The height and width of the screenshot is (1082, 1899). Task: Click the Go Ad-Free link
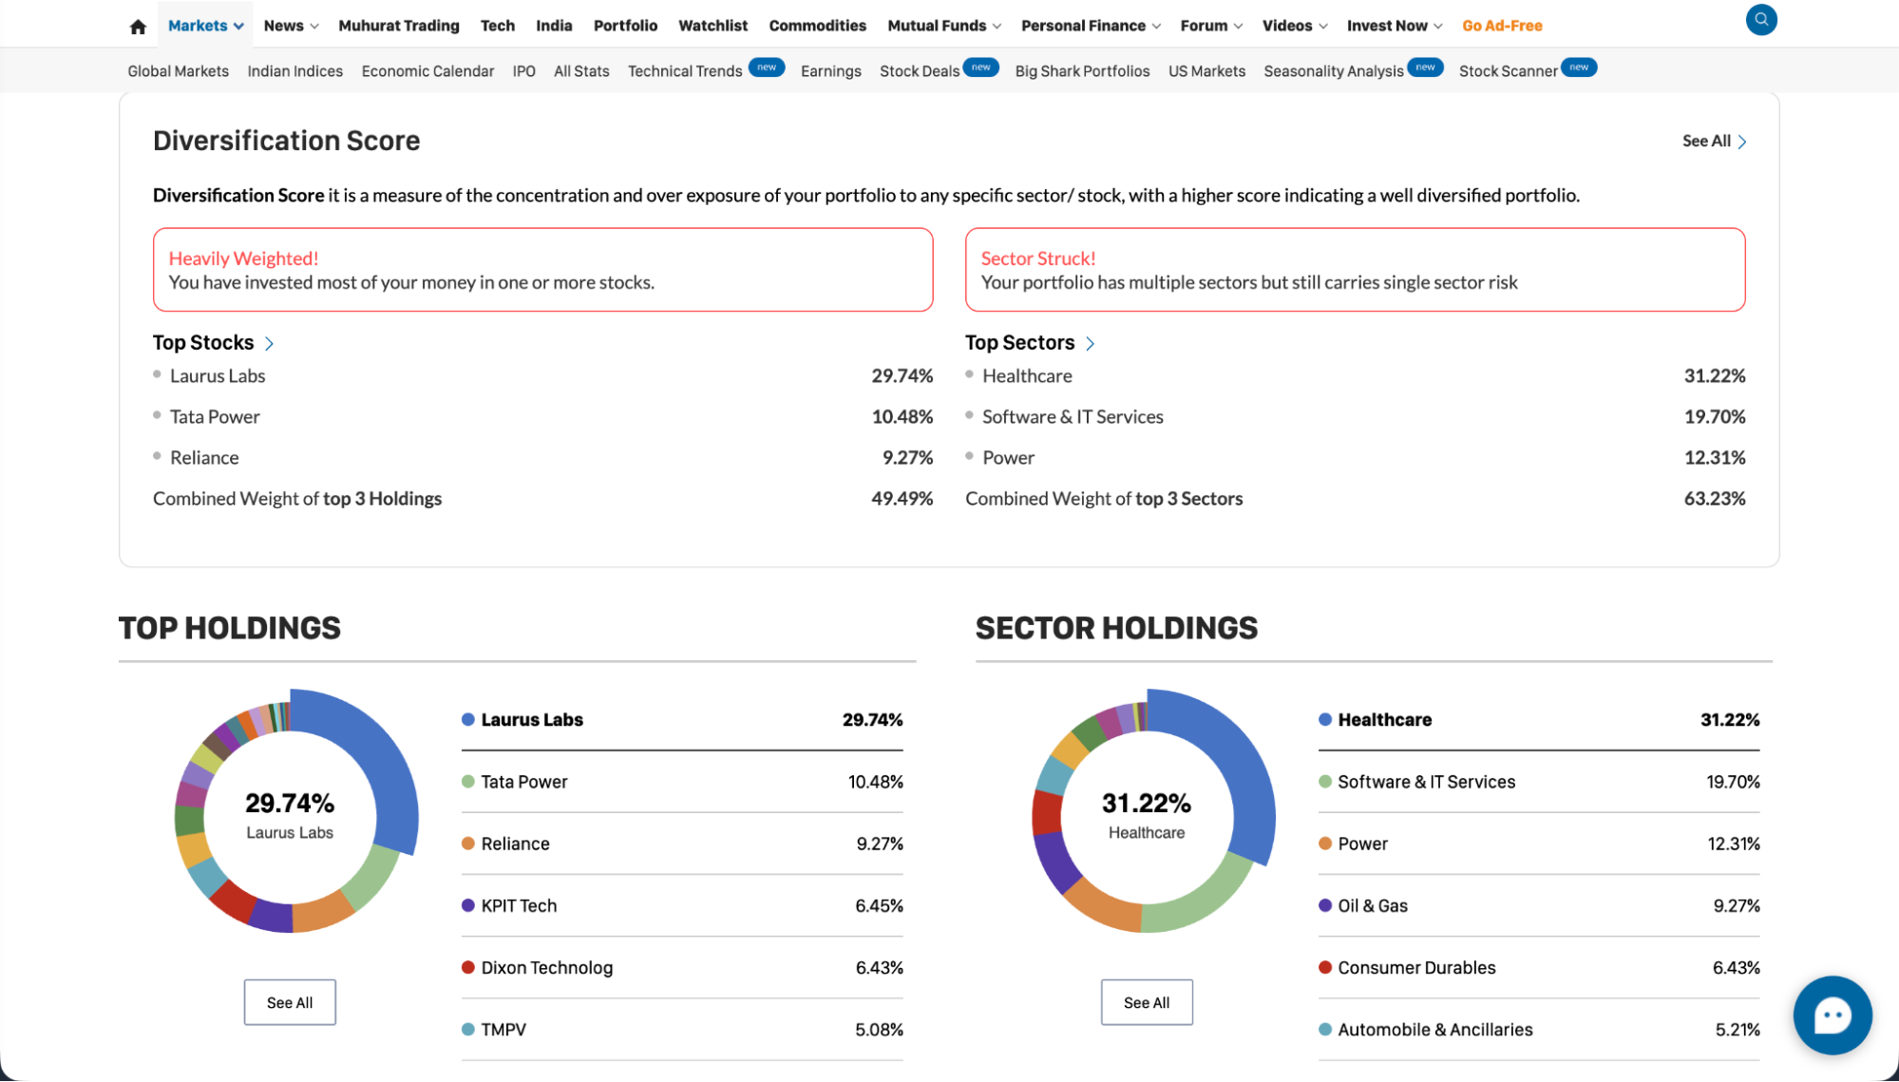pos(1502,26)
